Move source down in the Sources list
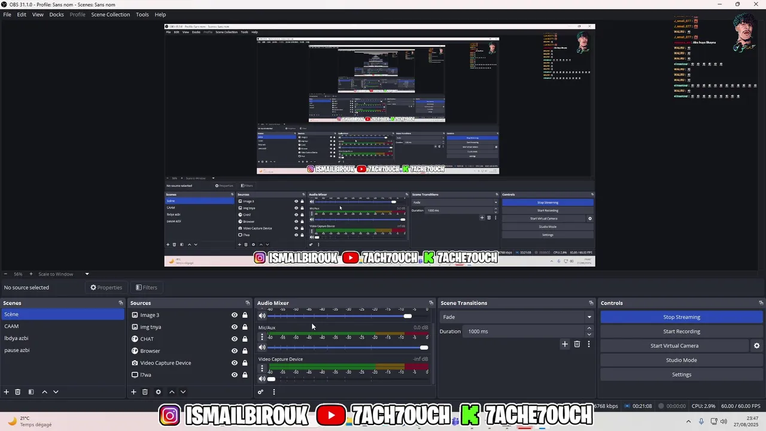Screen dimensions: 766x431 183,392
